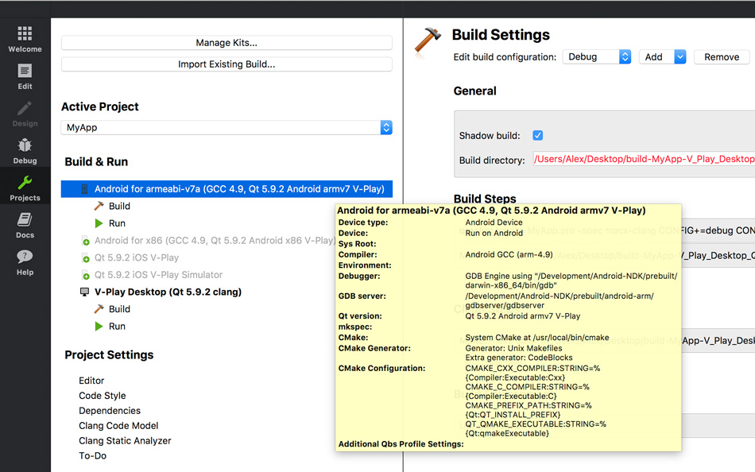Open the Help mode
The height and width of the screenshot is (472, 755).
25,262
